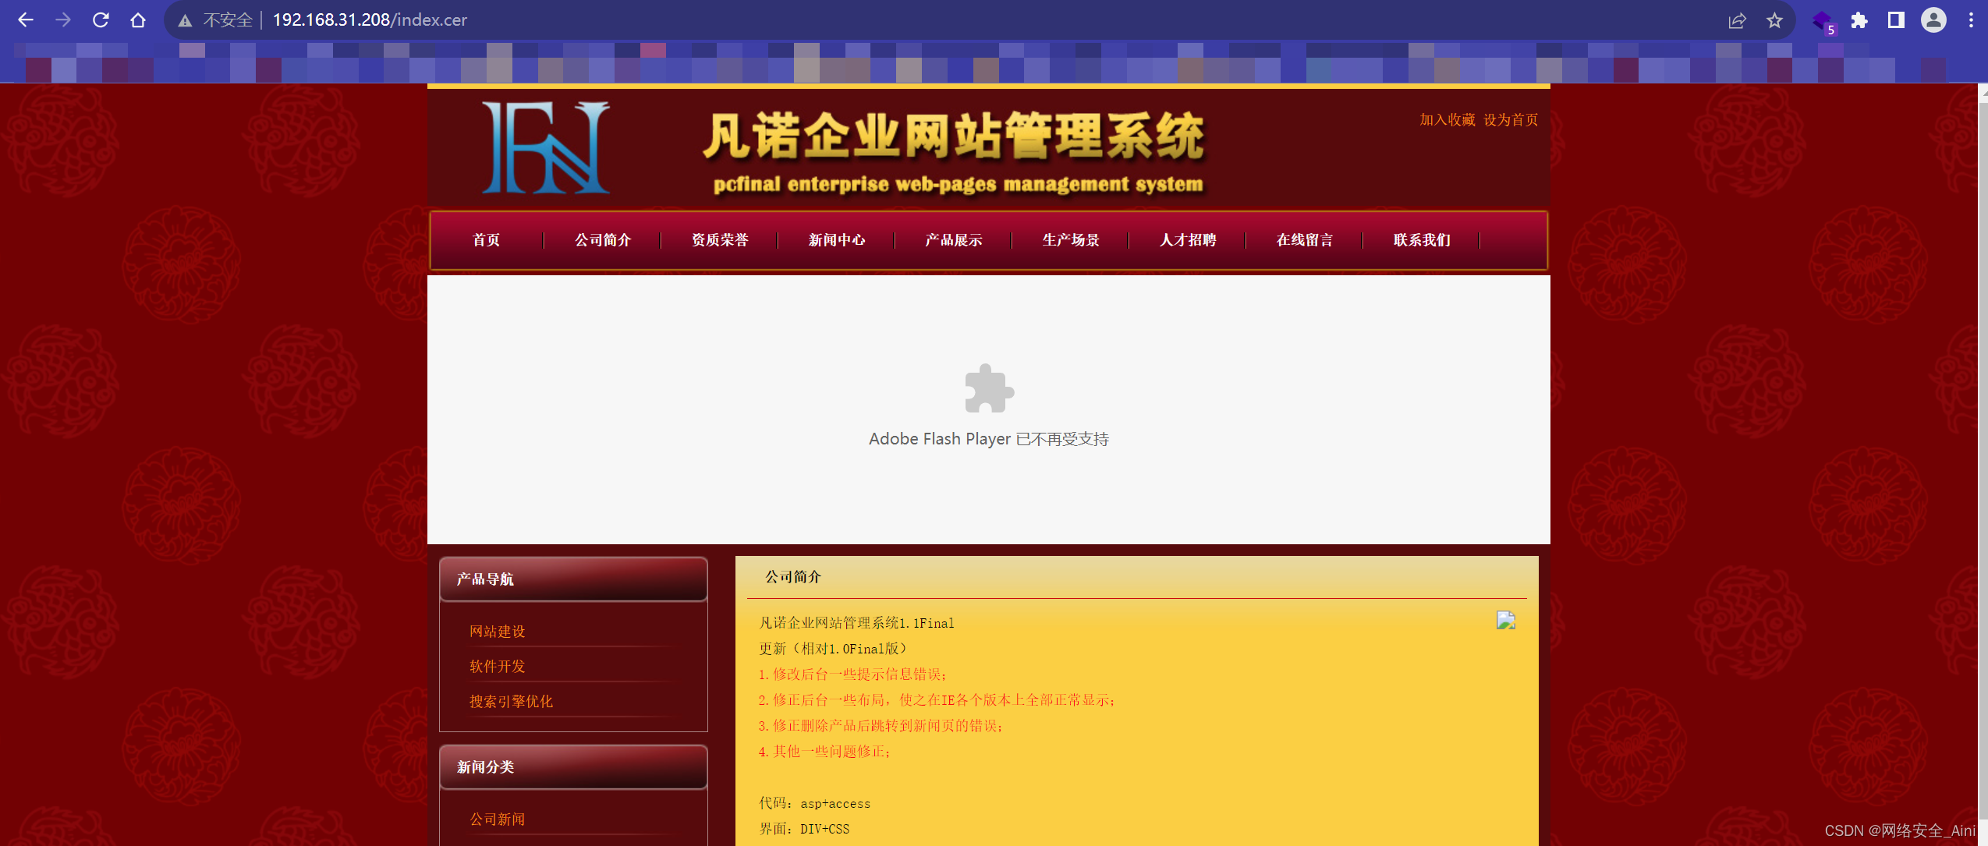Open Chrome three-dot menu
1988x846 pixels.
click(x=1971, y=20)
